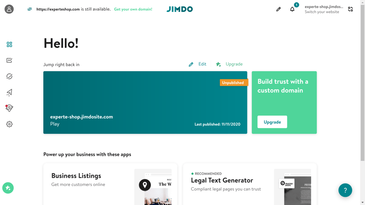This screenshot has height=205, width=365.
Task: Click the Unpublished status badge
Action: [x=234, y=82]
